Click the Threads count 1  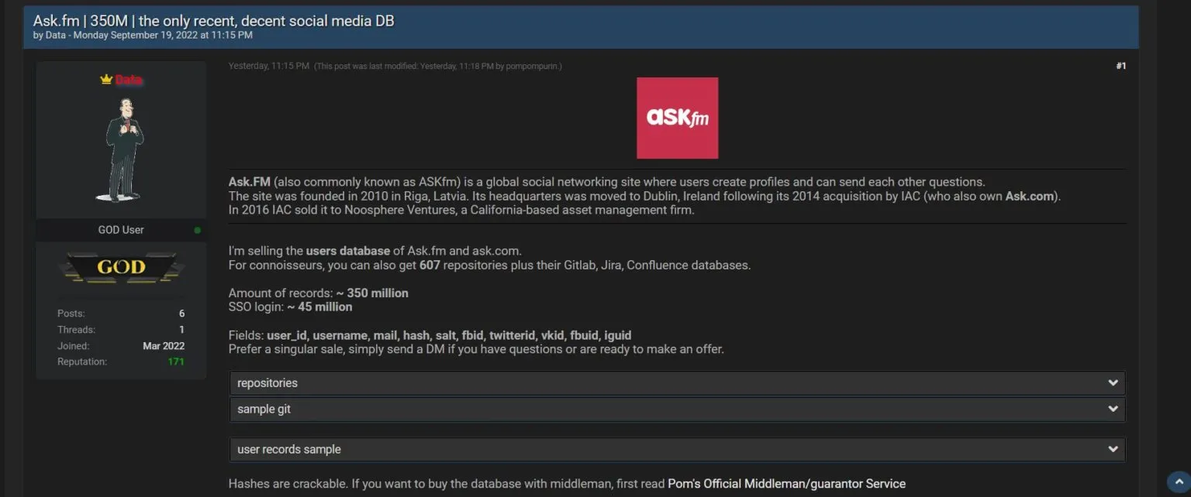(x=181, y=330)
